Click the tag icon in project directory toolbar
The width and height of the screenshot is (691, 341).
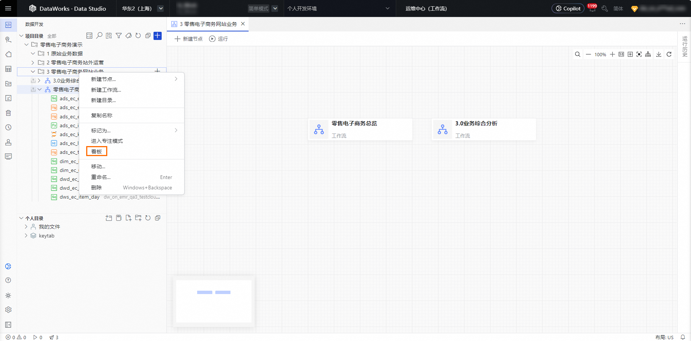tap(128, 36)
